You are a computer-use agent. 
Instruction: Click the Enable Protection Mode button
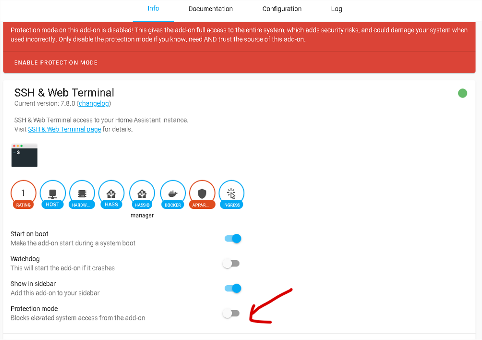[56, 63]
